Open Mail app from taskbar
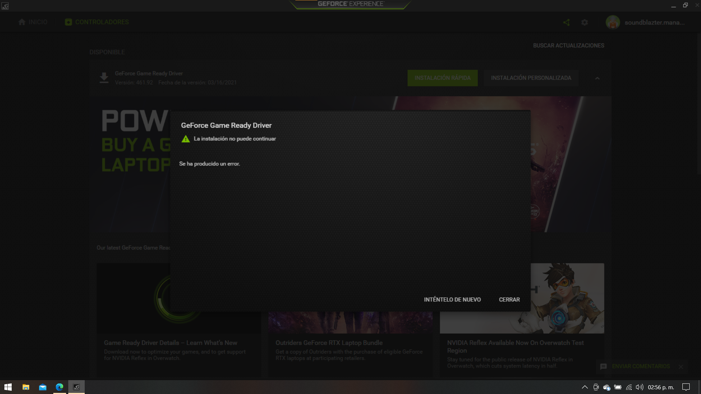This screenshot has height=394, width=701. click(x=43, y=387)
